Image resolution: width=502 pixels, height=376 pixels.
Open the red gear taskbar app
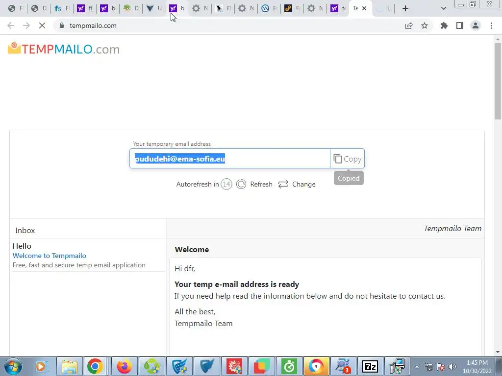234,366
